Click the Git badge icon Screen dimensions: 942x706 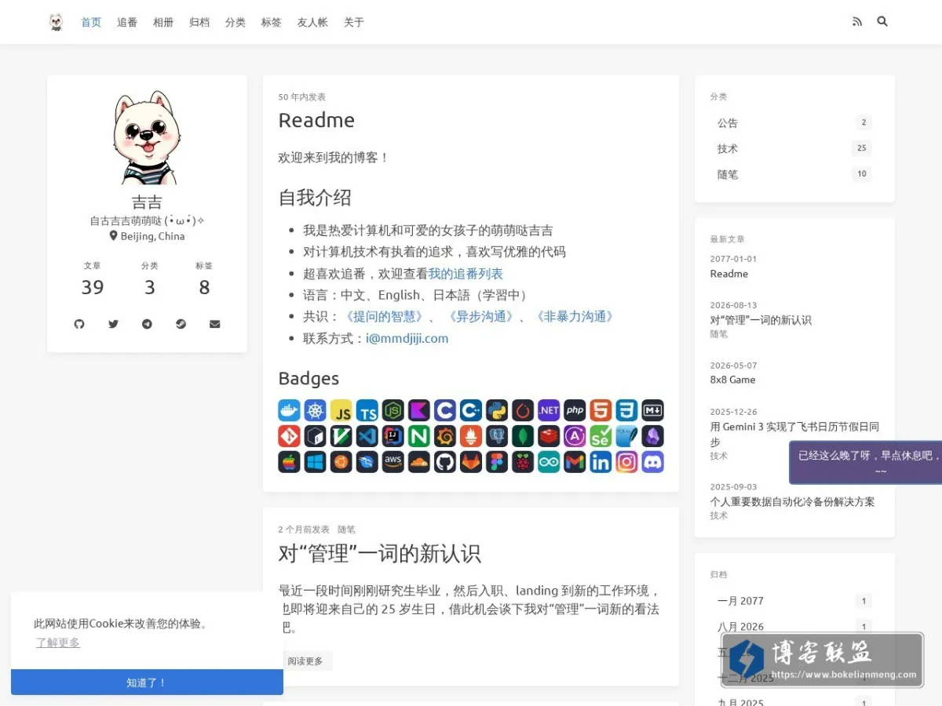[x=290, y=436]
